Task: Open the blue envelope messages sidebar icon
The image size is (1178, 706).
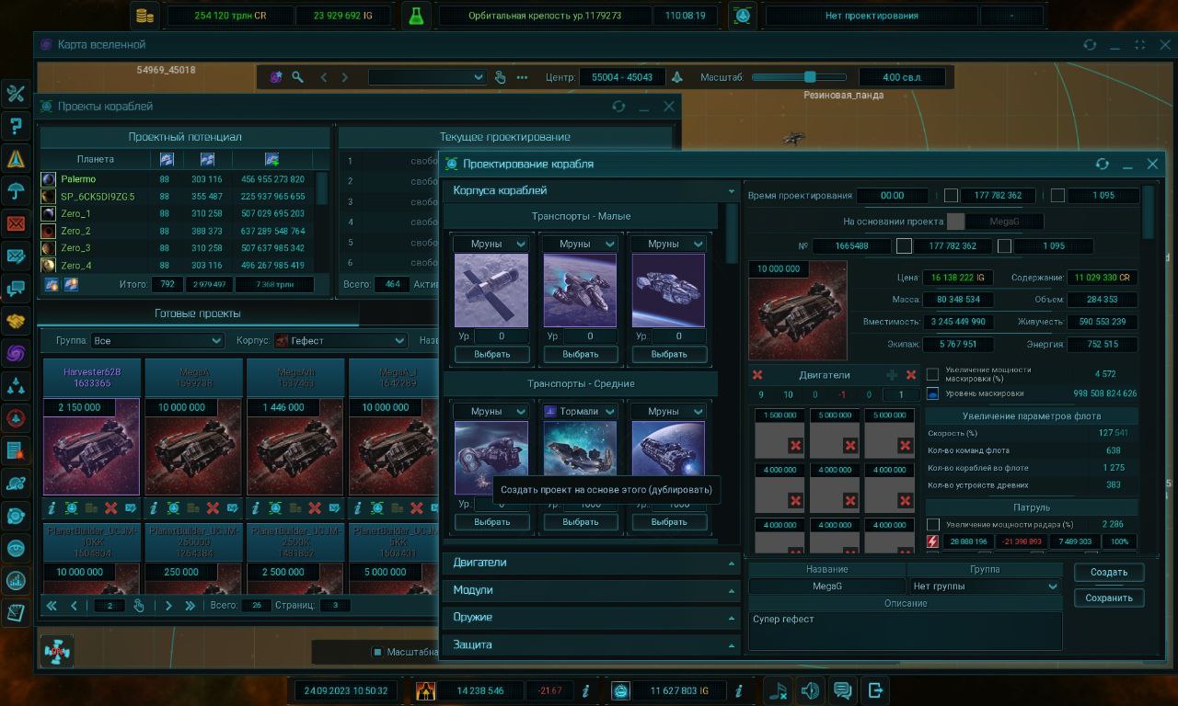Action: coord(16,256)
